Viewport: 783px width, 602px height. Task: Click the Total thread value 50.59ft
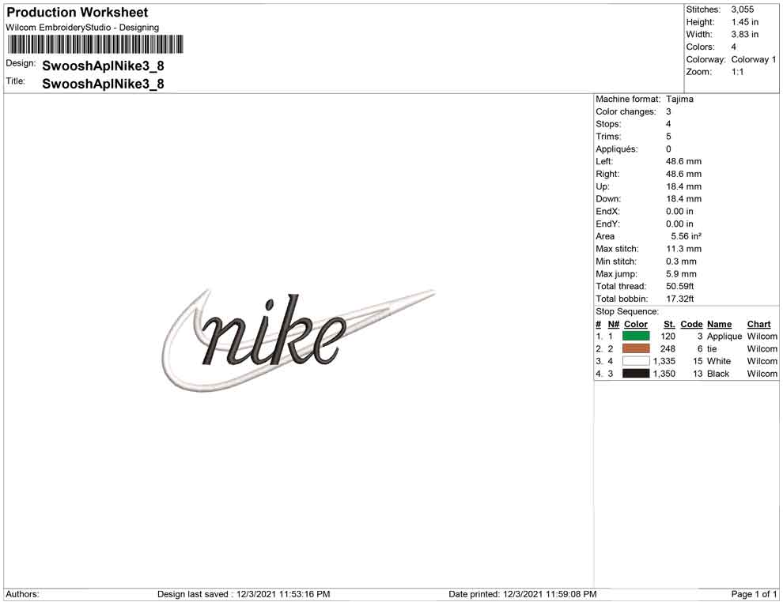click(x=679, y=286)
